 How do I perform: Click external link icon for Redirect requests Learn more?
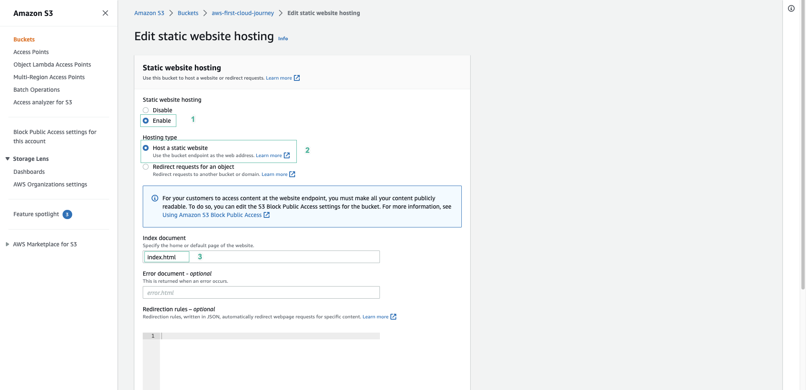[x=292, y=174]
